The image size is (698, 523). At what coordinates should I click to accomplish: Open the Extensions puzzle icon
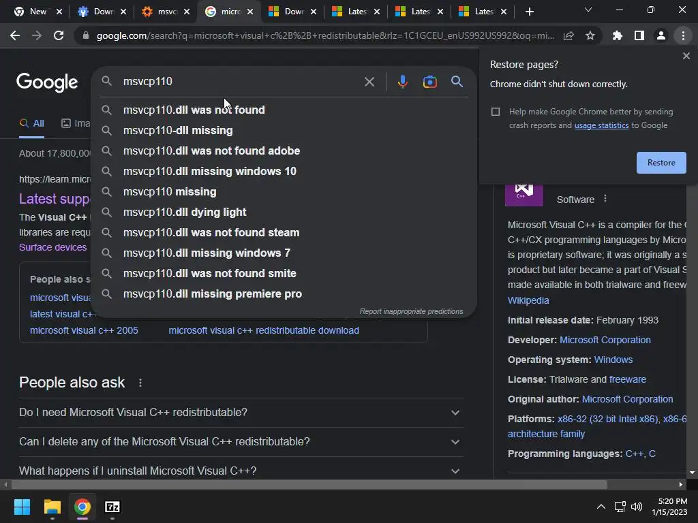[618, 35]
